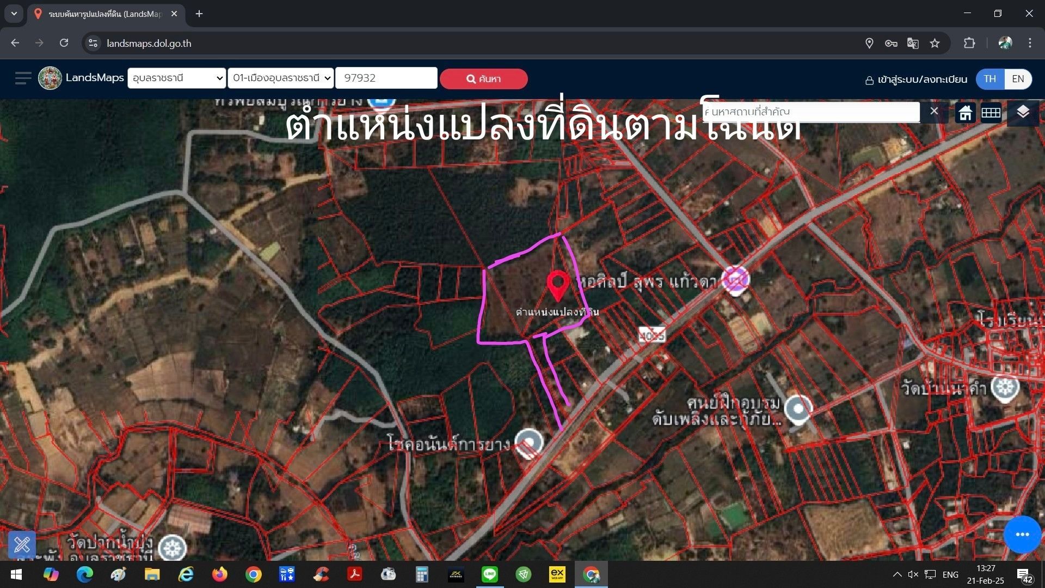Switch language to TH
This screenshot has height=588, width=1045.
pos(989,79)
